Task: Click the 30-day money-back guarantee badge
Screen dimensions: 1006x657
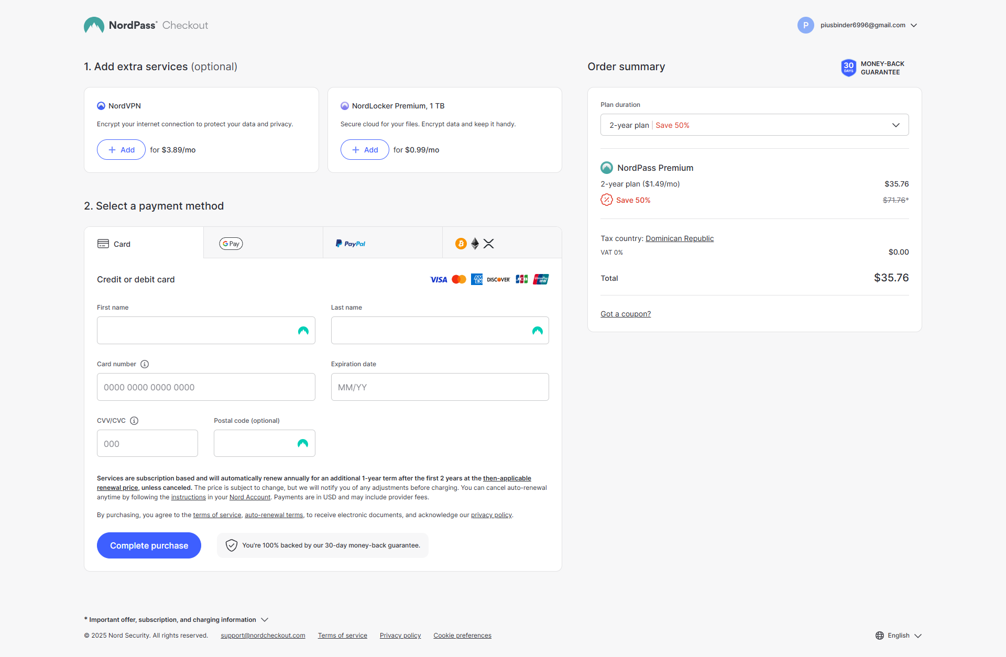Action: tap(848, 68)
